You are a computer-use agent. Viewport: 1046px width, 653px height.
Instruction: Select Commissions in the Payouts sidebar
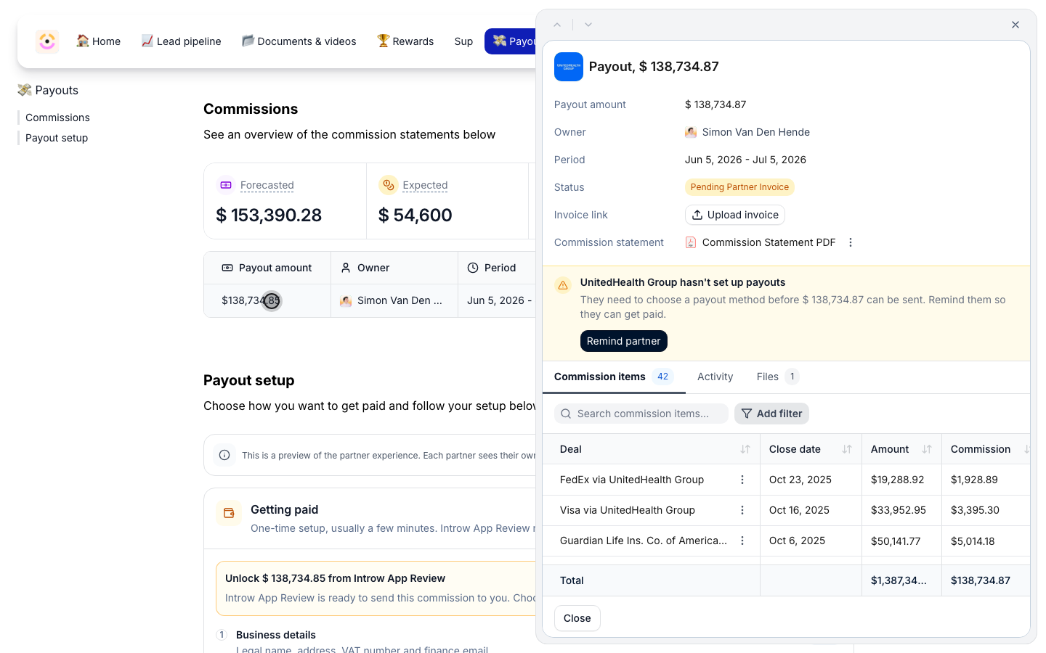(57, 118)
